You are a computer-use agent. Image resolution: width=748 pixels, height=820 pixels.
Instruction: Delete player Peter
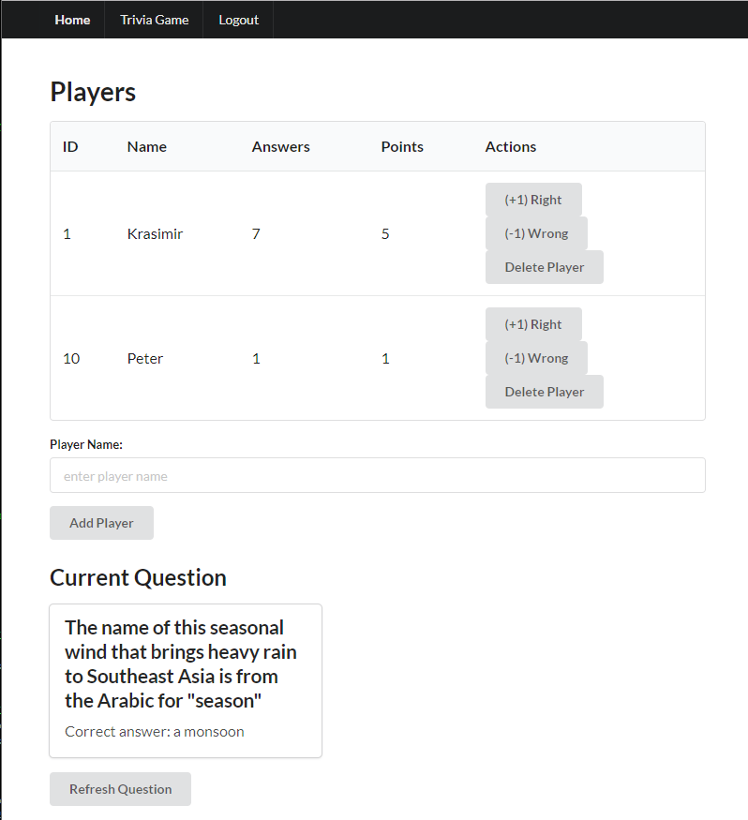pos(544,392)
